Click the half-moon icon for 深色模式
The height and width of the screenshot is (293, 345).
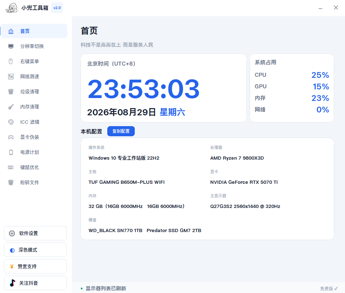(12, 250)
